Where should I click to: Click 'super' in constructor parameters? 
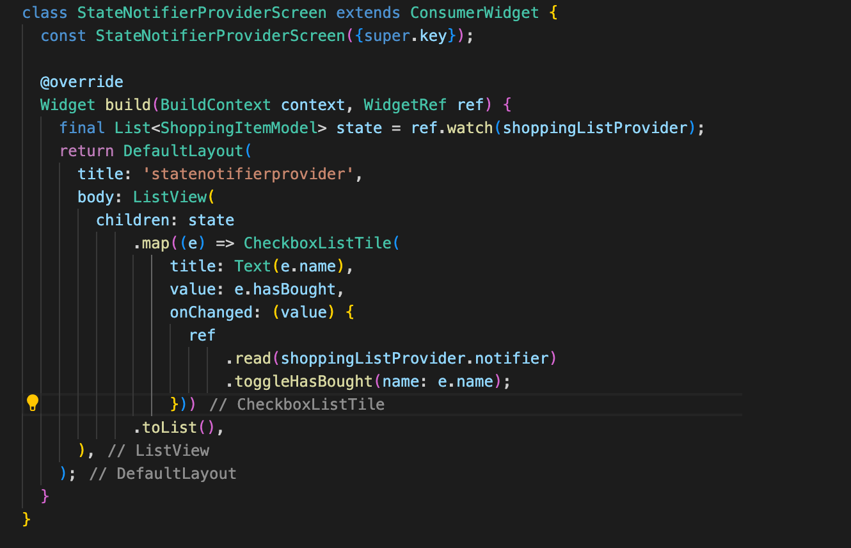(x=386, y=36)
